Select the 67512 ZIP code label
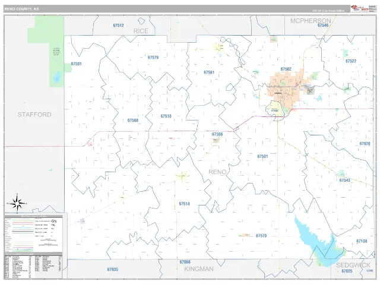 click(x=119, y=25)
